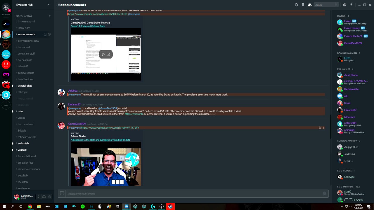Screen dimensions: 374x210
Task: Go to the retroconsoletalk channel
Action: (27, 137)
